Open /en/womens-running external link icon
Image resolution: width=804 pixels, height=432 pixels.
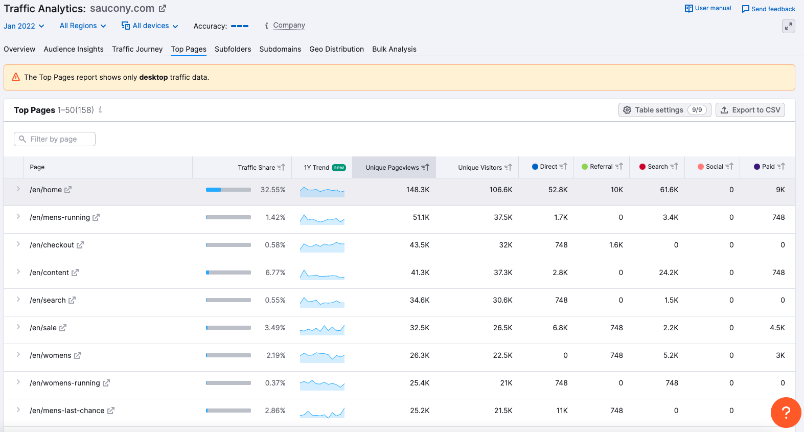(x=106, y=383)
